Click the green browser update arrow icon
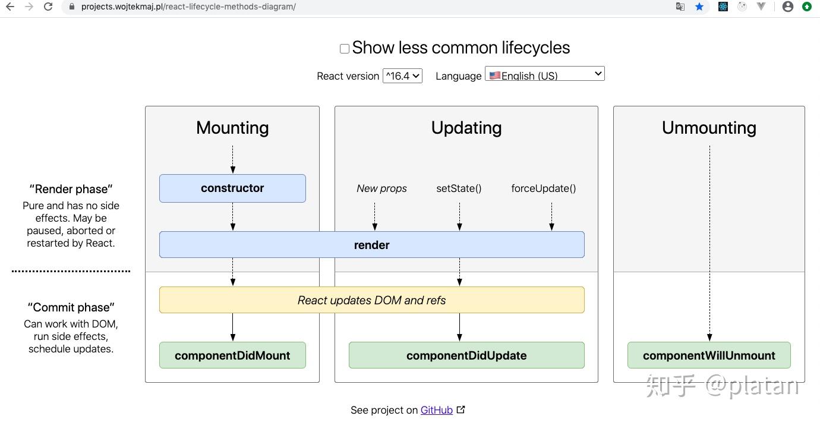Screen dimensions: 820x422 807,7
